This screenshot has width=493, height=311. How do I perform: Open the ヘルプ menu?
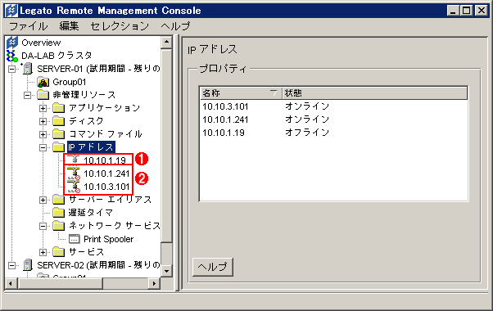[175, 26]
